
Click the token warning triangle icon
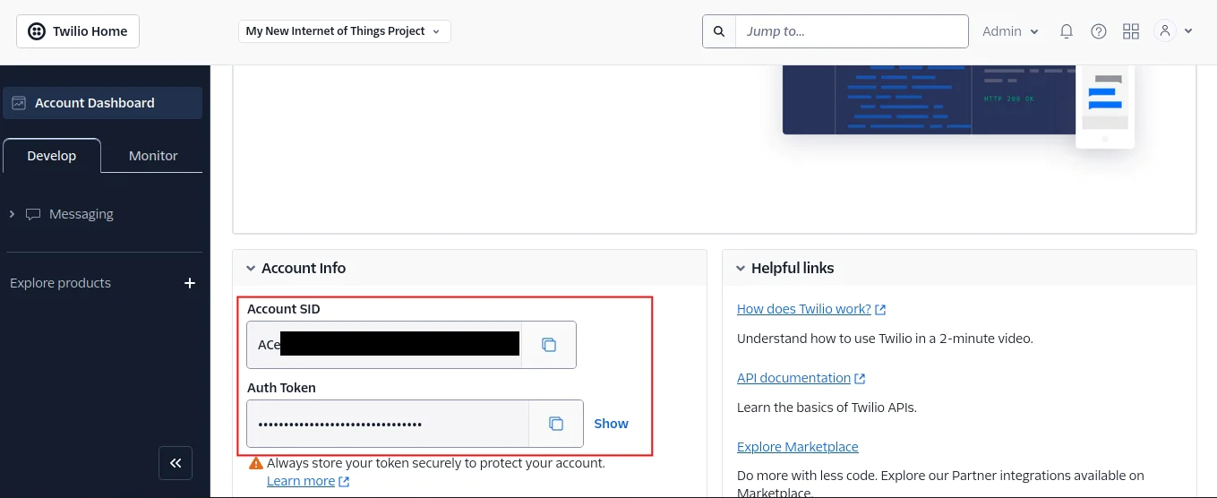256,463
